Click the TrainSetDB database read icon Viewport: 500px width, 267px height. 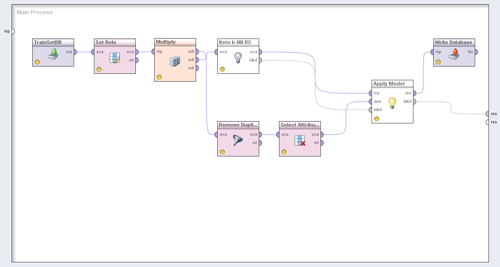(x=53, y=54)
